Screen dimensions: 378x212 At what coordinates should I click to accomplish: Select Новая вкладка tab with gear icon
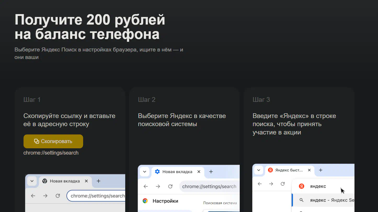pos(177,172)
